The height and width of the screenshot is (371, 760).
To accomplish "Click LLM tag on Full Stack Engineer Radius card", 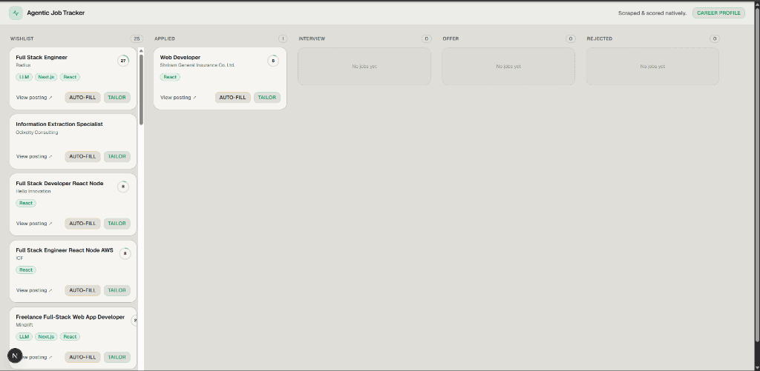I will 24,77.
